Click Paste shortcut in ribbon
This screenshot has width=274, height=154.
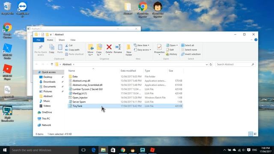pyautogui.click(x=74, y=54)
